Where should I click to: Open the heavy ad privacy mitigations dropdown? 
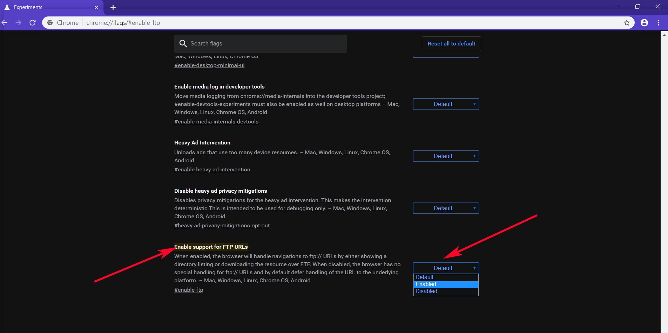pos(446,208)
